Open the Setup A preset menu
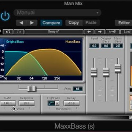The width and height of the screenshot is (132, 132). [x=54, y=32]
